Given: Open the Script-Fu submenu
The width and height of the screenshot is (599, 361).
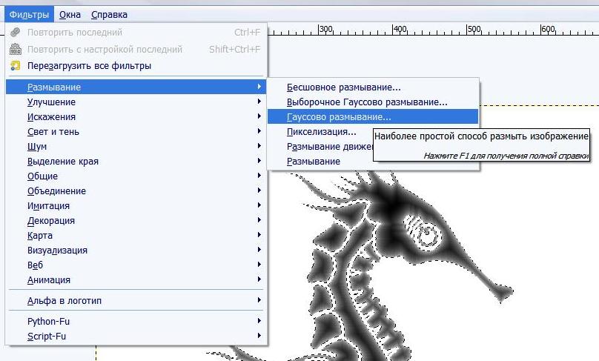Looking at the screenshot, I should (136, 337).
